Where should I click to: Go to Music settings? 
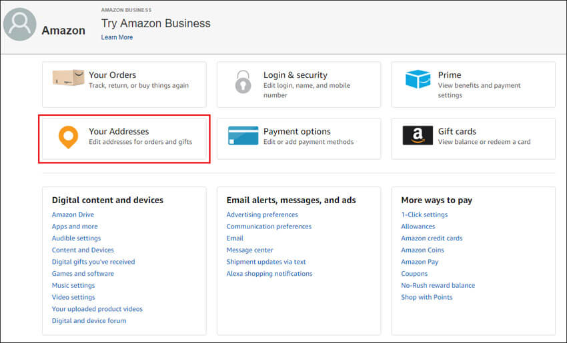pos(73,285)
